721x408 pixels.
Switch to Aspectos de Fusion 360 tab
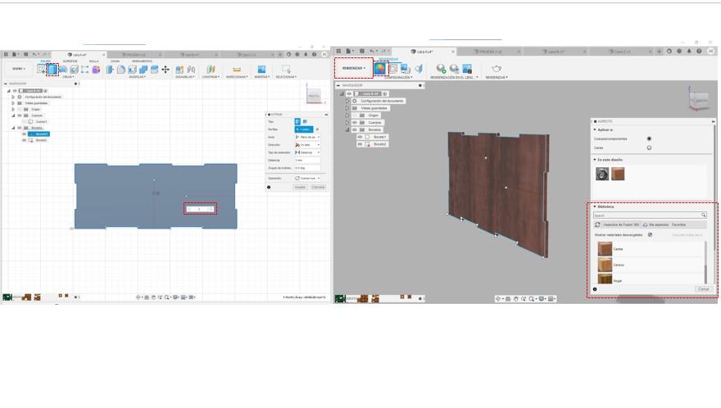[x=621, y=224]
